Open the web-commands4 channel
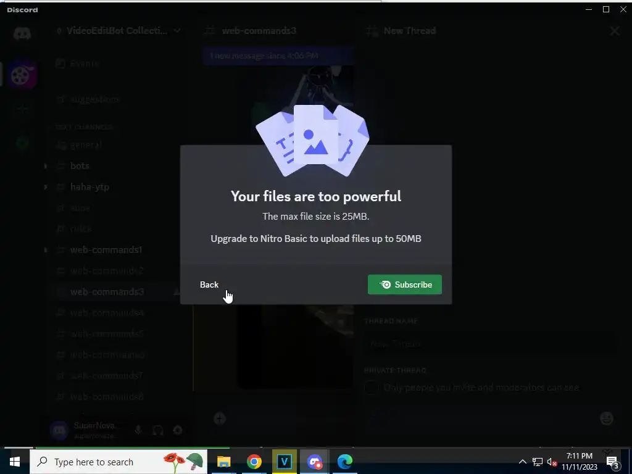Viewport: 632px width, 474px height. pyautogui.click(x=107, y=312)
